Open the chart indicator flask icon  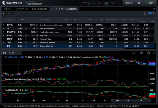tap(133, 53)
